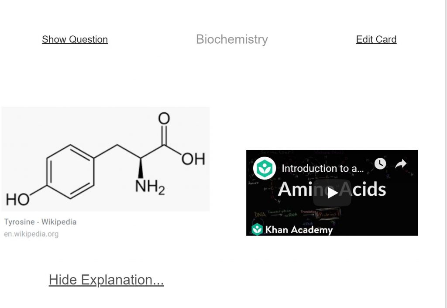Click the en.wikipedia.org source text
This screenshot has height=308, width=447.
(31, 234)
